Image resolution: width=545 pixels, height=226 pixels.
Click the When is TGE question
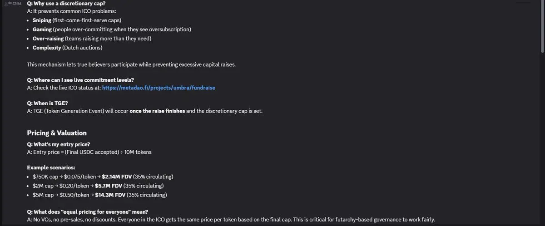47,103
